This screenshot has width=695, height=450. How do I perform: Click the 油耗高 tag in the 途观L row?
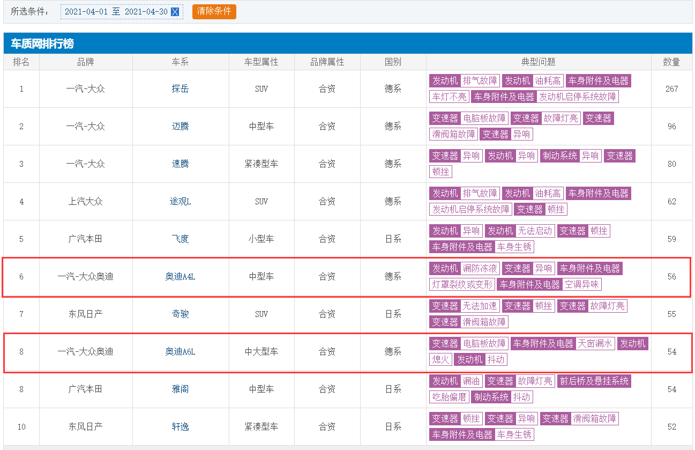pos(548,194)
